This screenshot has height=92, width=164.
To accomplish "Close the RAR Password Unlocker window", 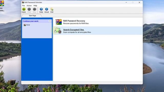I will click(139, 2).
